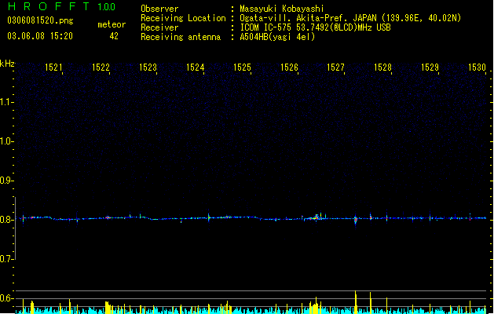This screenshot has height=314, width=494.
Task: Click the 1525 time axis marker
Action: tap(242, 68)
